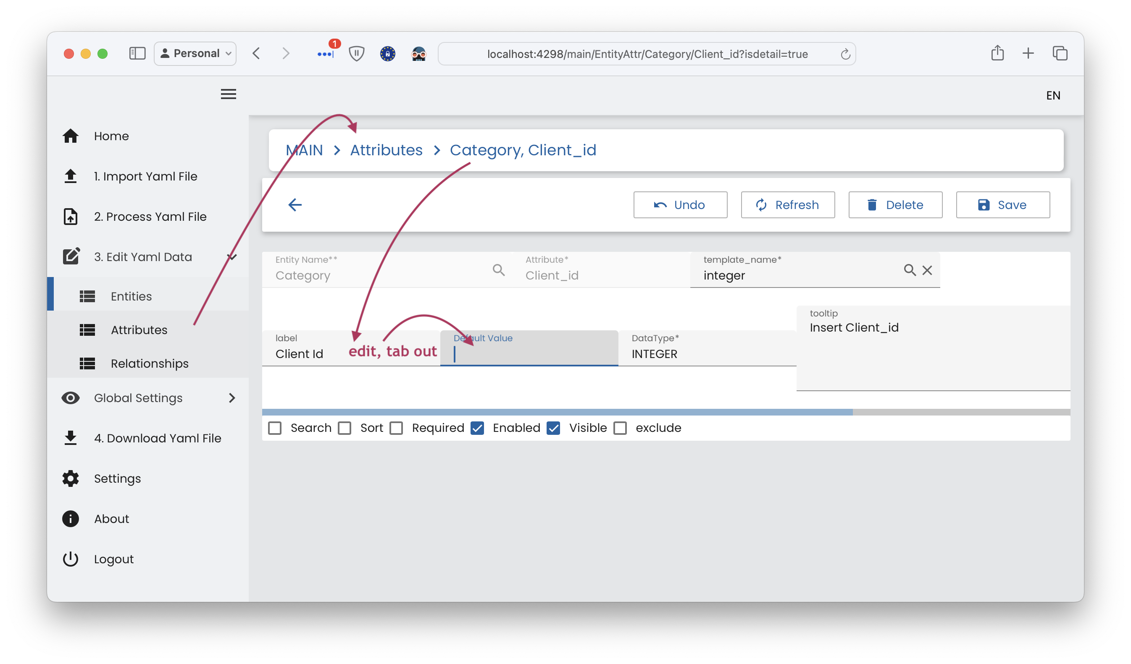Click the goggles face extension icon
The image size is (1131, 664).
pos(419,54)
